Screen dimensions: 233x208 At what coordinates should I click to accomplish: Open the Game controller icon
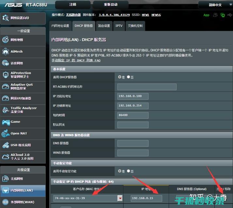pyautogui.click(x=6, y=122)
